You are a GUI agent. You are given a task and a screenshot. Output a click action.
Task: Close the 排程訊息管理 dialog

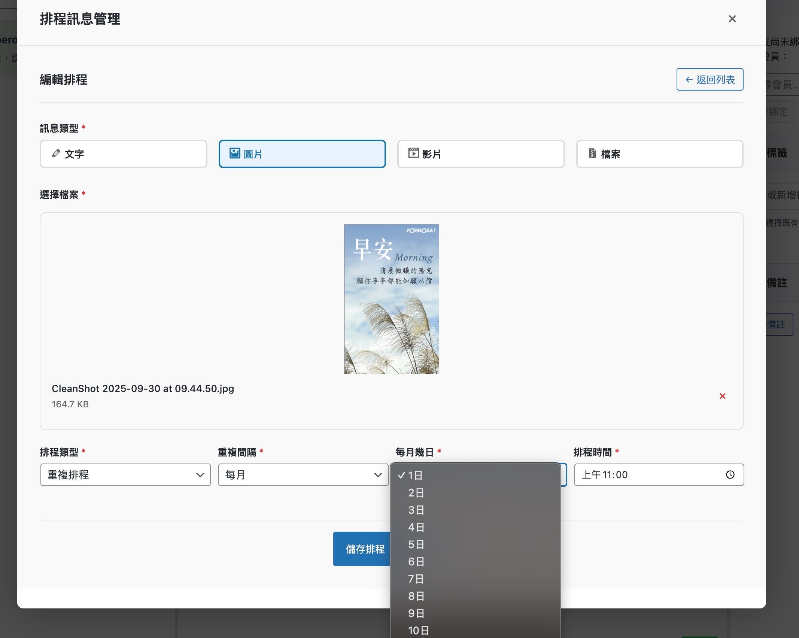732,19
